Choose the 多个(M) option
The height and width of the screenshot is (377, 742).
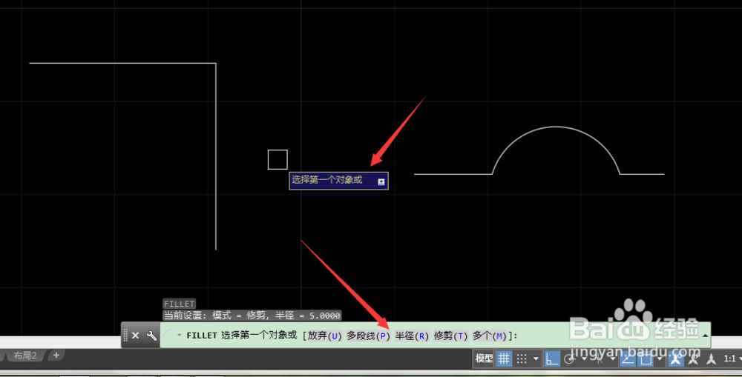click(x=489, y=336)
